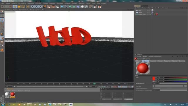Viewport: 188px width, 106px height.
Task: Select the red material in material manager
Action: [x=12, y=95]
